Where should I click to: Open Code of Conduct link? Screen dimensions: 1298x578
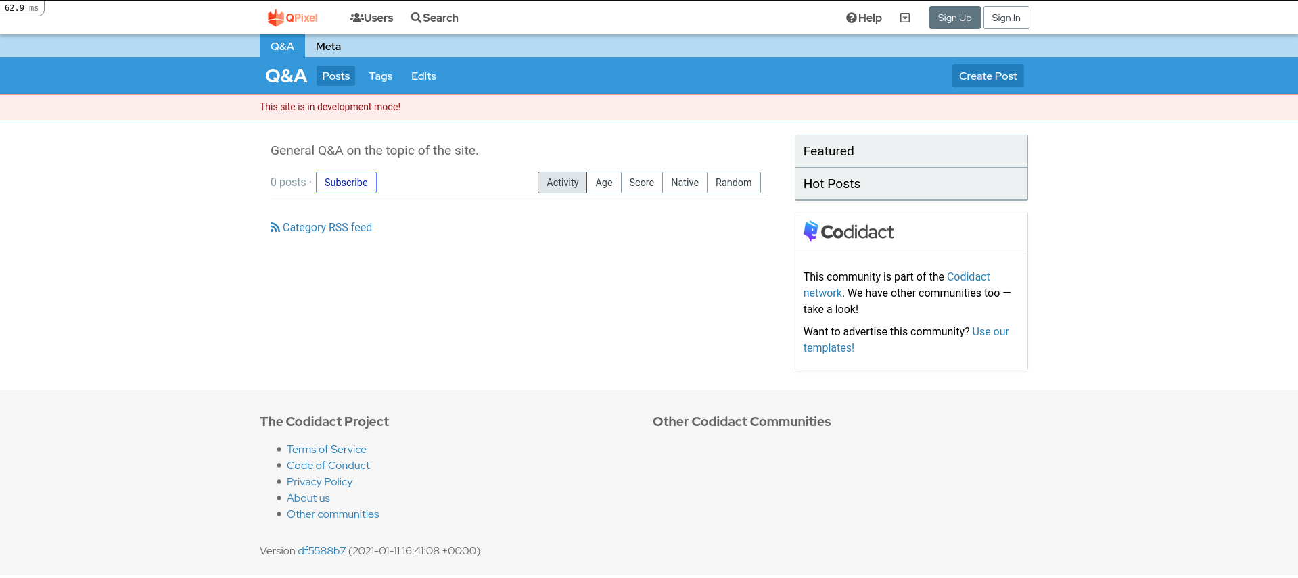328,465
